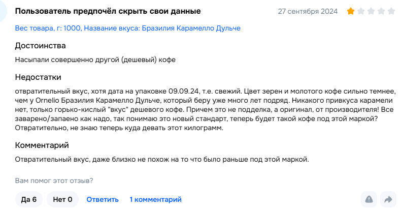401x211 pixels.
Task: Click the second gray rating star
Action: [x=361, y=11]
